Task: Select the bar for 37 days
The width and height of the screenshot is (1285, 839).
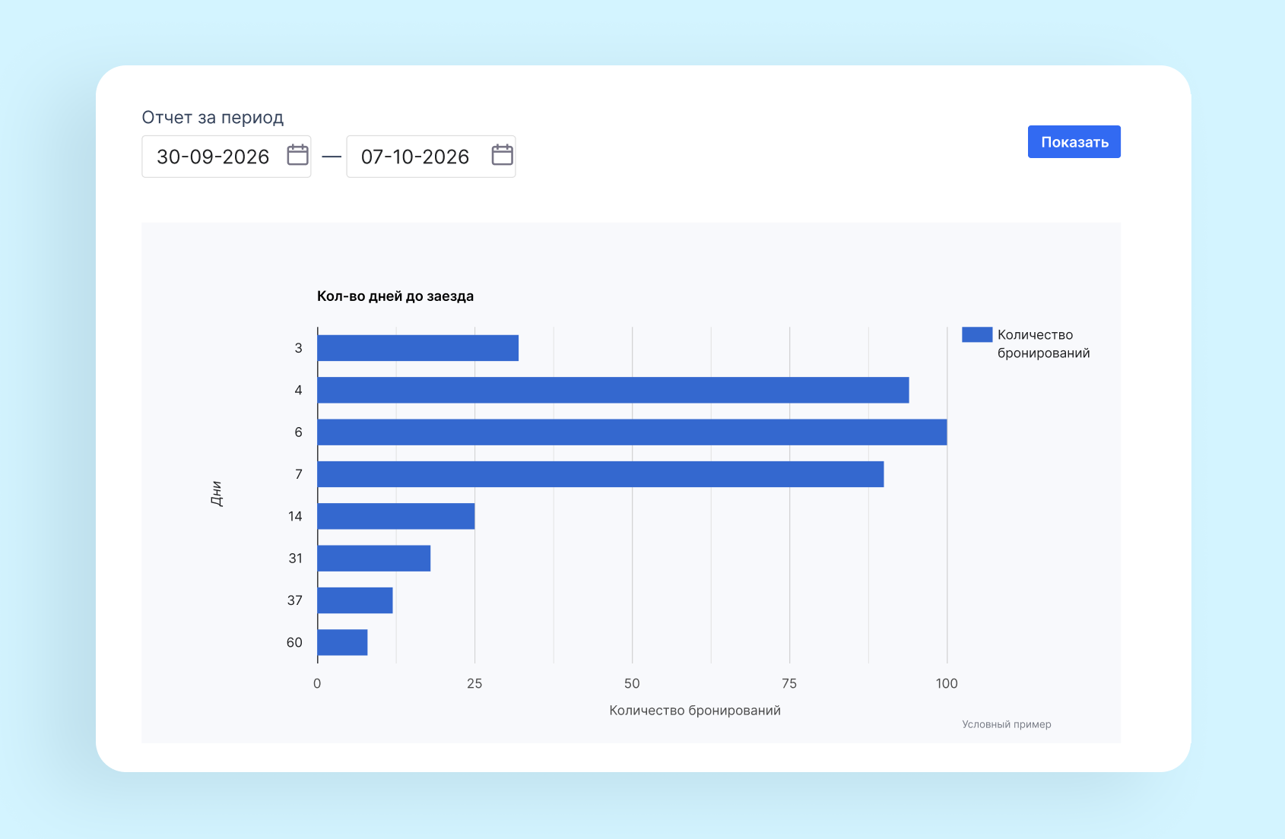Action: 355,600
